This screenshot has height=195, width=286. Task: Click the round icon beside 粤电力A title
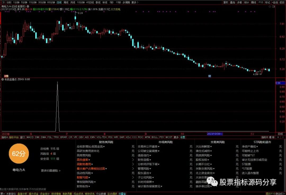[28, 6]
